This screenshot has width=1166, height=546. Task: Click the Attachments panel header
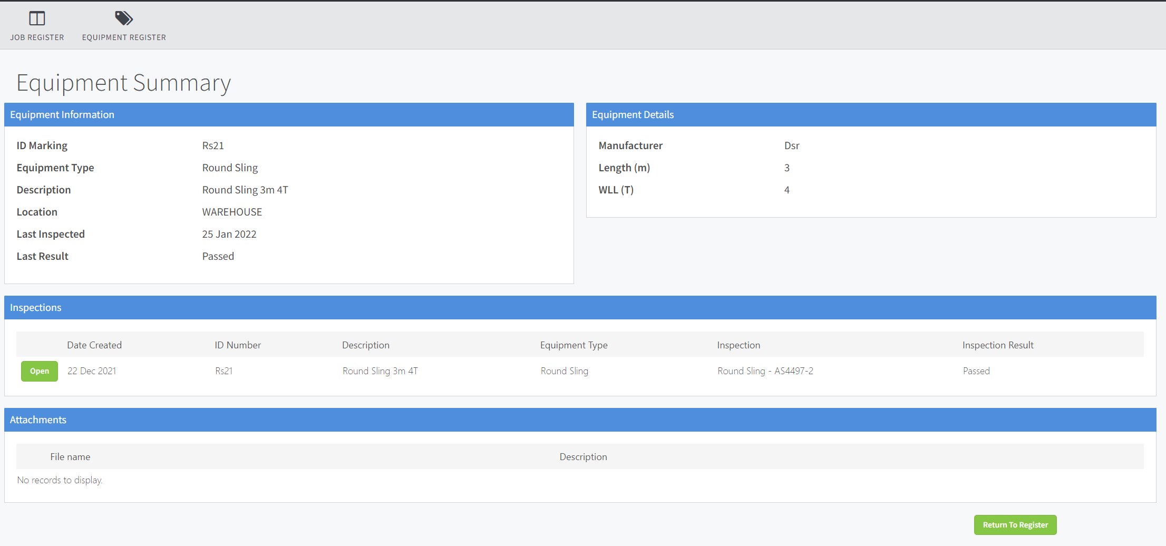coord(580,420)
